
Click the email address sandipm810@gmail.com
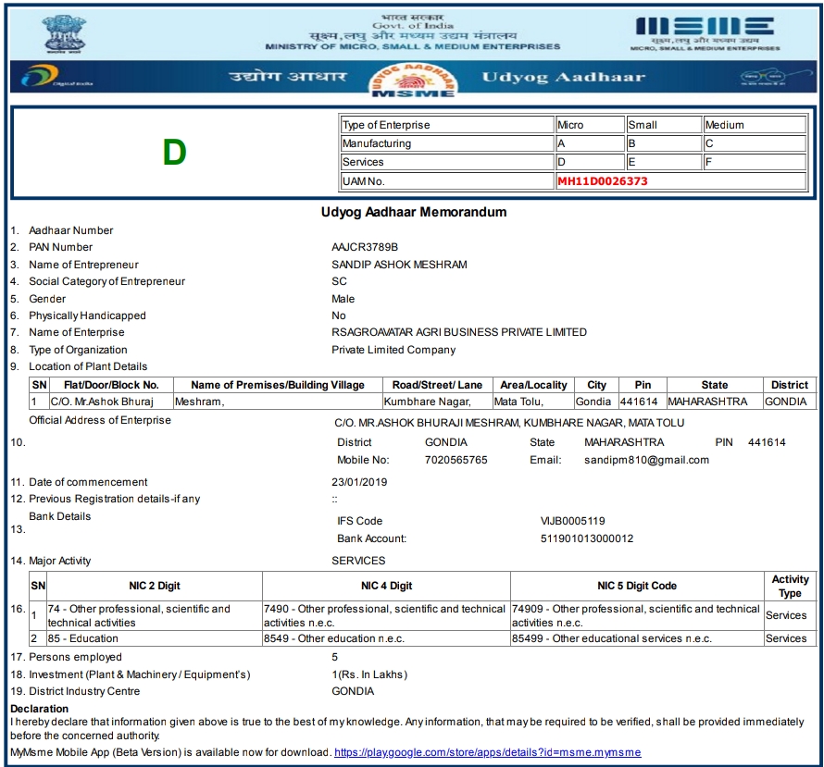[646, 460]
